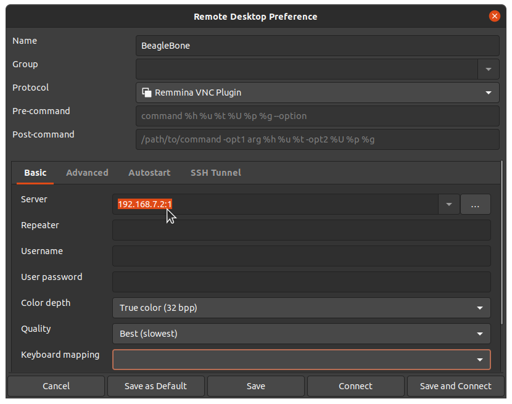Click the Cancel button
The width and height of the screenshot is (512, 404).
coord(56,386)
